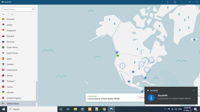Screen dimensions: 200x112
Task: Open the Windows Action Center icon
Action: [x=196, y=109]
